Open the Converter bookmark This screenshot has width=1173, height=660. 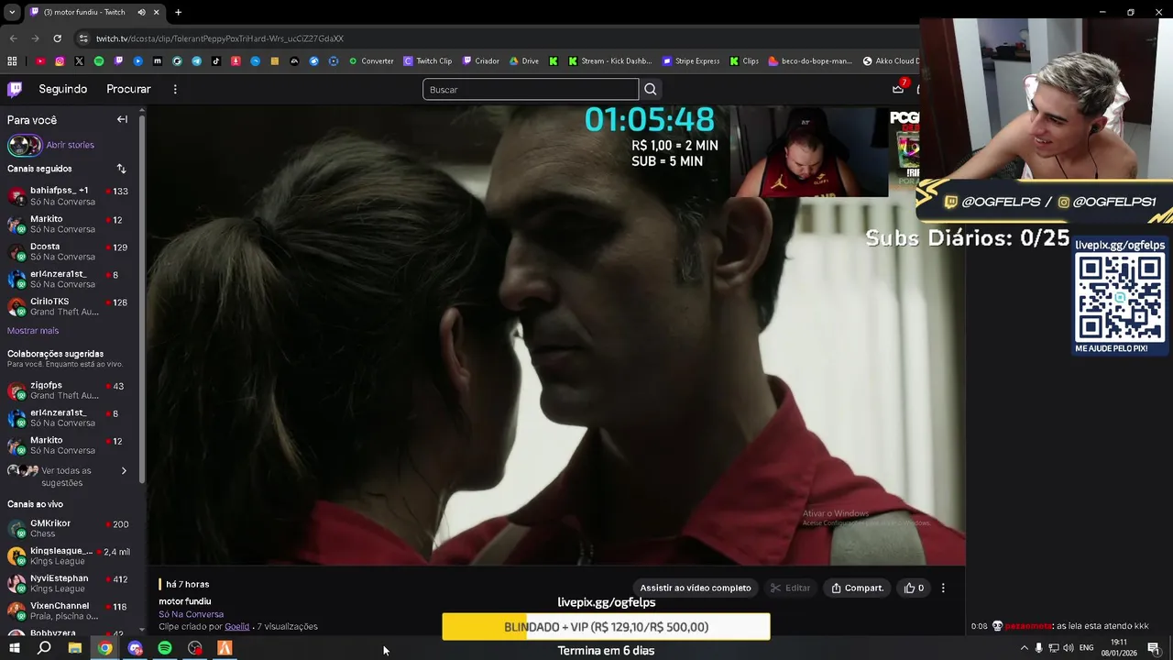pyautogui.click(x=371, y=61)
